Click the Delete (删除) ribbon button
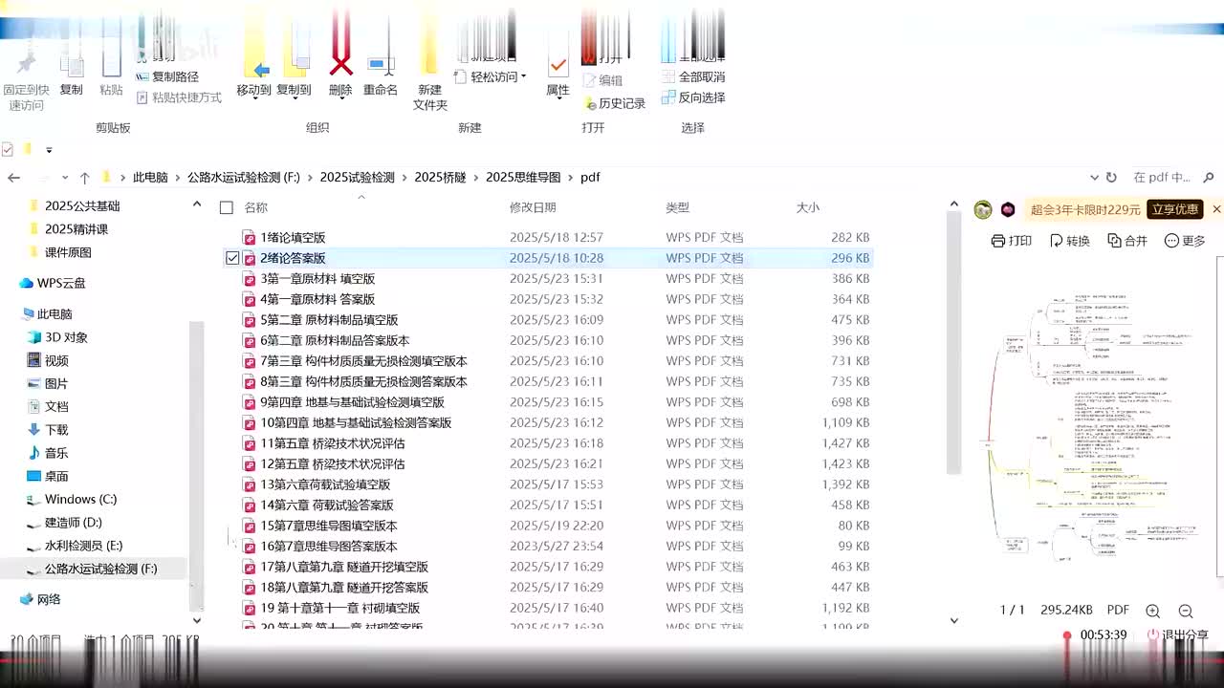This screenshot has height=688, width=1224. pyautogui.click(x=340, y=76)
